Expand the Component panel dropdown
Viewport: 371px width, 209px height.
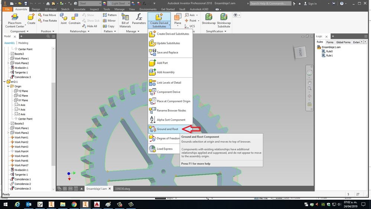tap(19, 31)
